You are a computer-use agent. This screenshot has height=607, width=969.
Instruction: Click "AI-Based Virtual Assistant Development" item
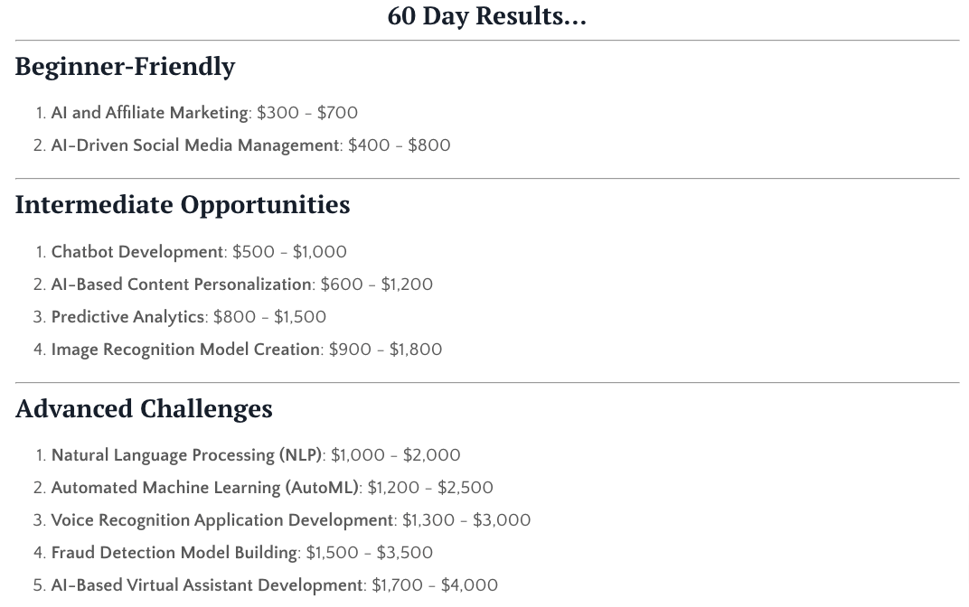coord(207,585)
